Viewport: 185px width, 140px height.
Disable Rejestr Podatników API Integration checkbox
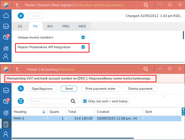pos(83,47)
